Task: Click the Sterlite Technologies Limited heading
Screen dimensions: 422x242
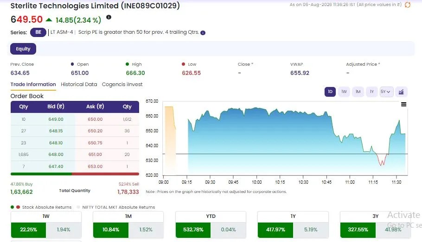Action: 95,6
